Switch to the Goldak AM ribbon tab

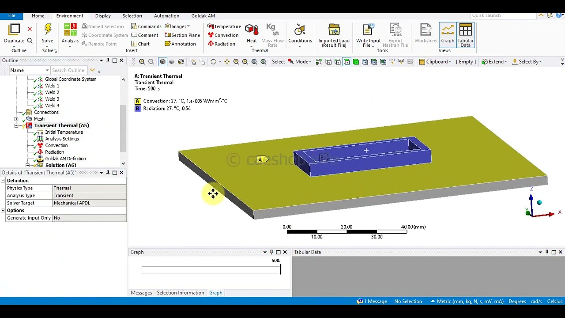pyautogui.click(x=203, y=16)
